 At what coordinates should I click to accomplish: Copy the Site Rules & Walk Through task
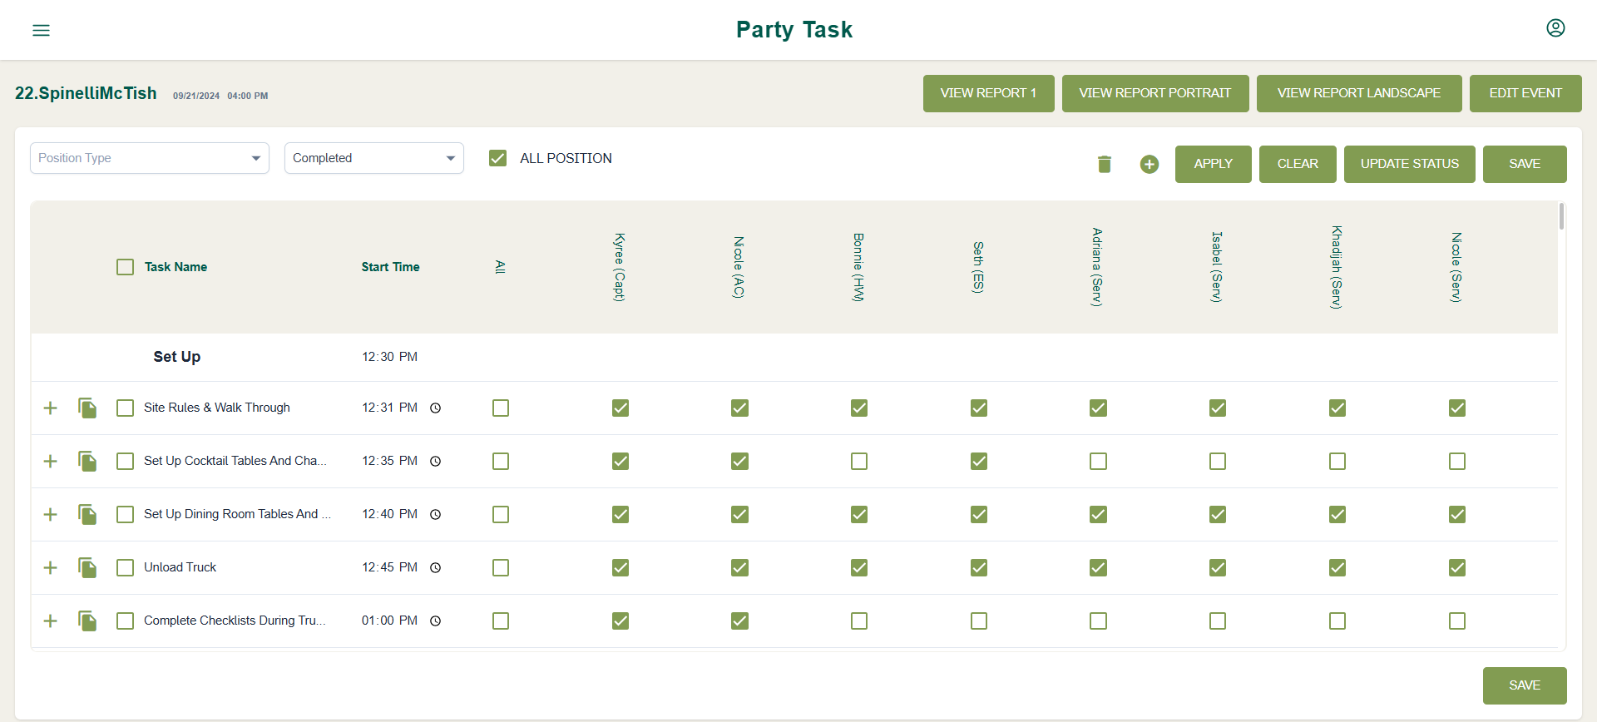click(87, 408)
